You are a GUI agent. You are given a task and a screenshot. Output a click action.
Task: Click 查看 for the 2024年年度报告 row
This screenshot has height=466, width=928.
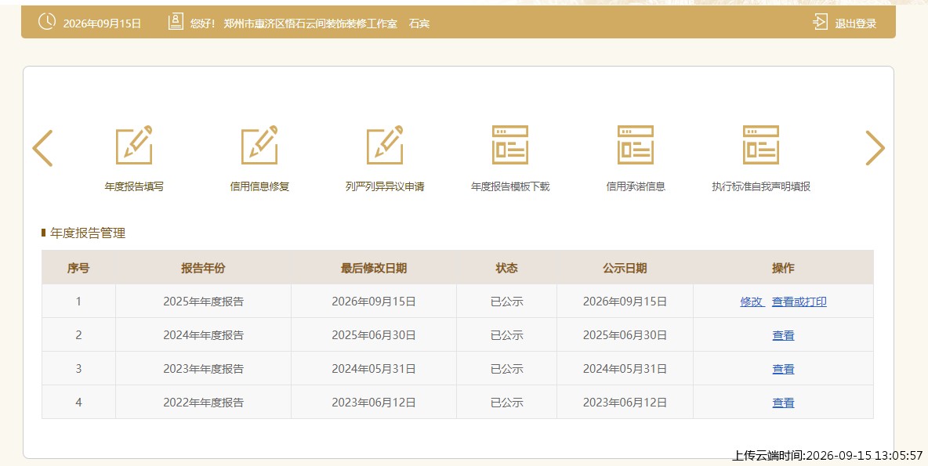tap(783, 335)
